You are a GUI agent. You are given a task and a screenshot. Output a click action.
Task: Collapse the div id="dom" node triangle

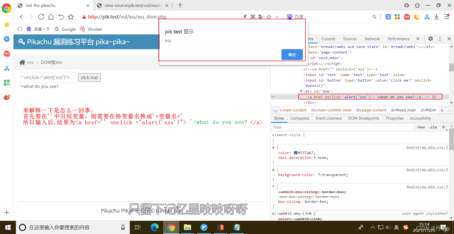click(x=301, y=91)
